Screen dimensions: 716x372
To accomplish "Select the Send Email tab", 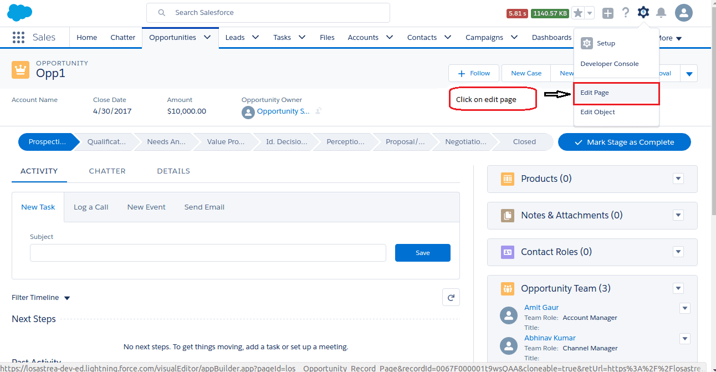I will 204,207.
